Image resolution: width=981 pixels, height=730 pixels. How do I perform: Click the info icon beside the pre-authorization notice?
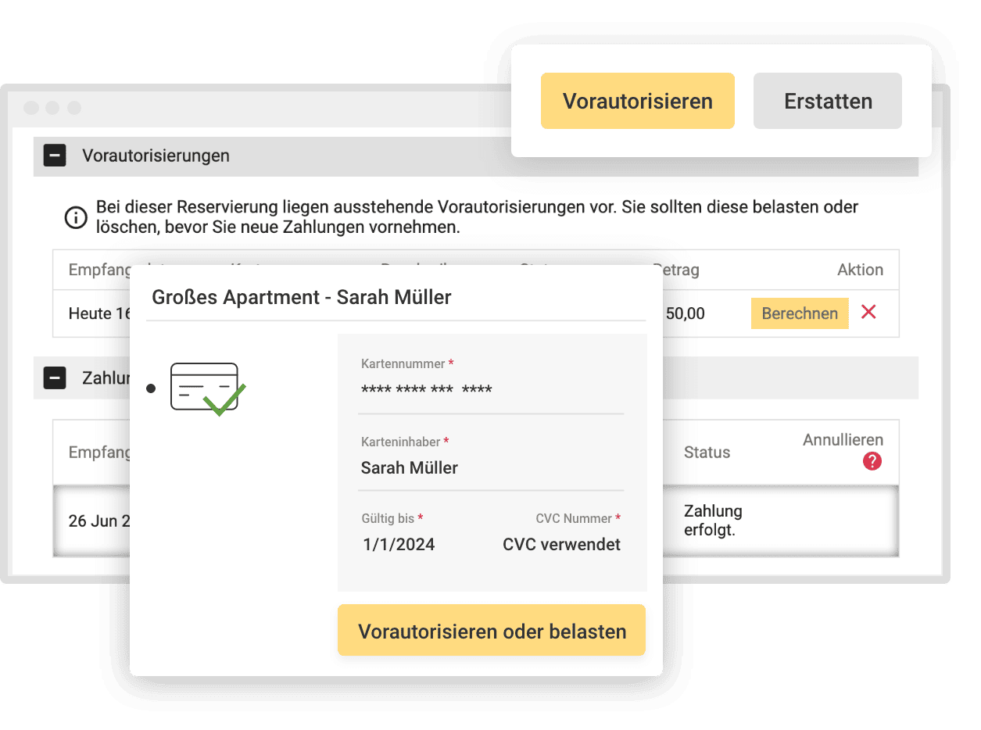(x=75, y=217)
